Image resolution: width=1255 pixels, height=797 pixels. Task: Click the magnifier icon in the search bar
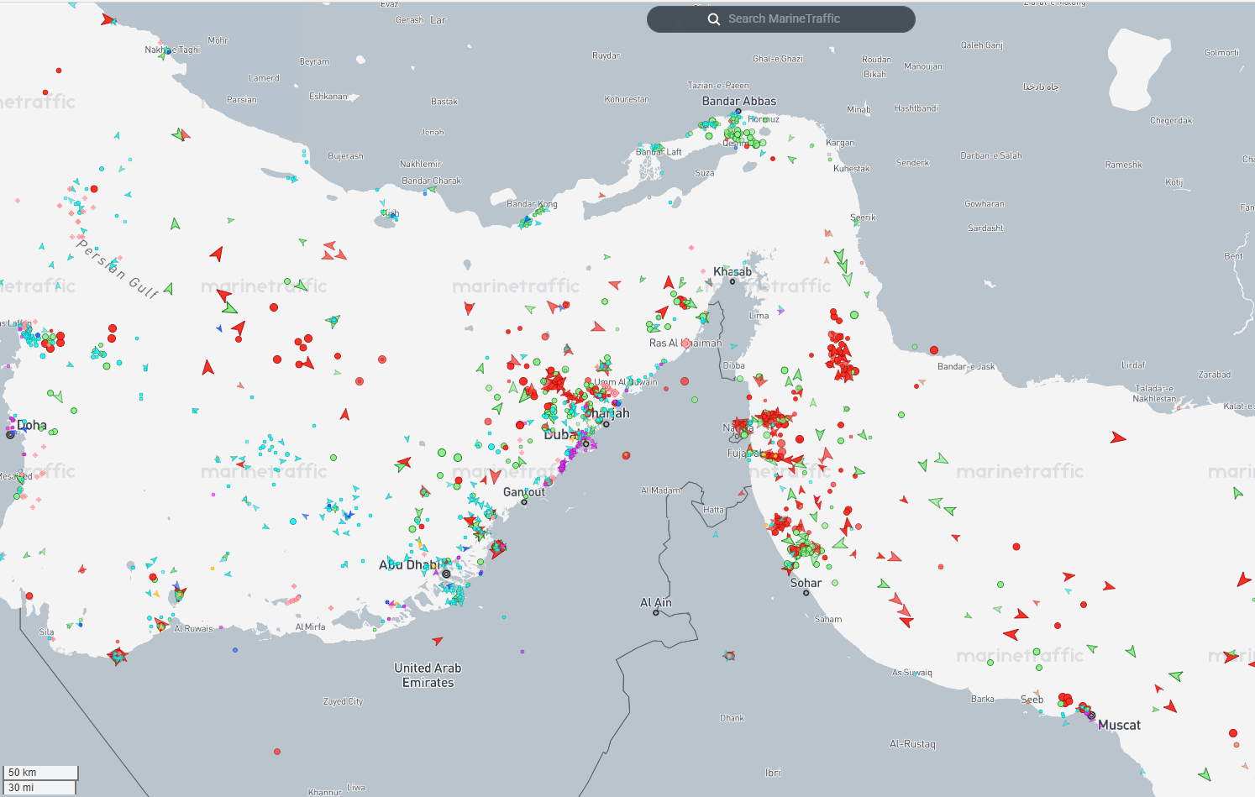click(x=714, y=19)
